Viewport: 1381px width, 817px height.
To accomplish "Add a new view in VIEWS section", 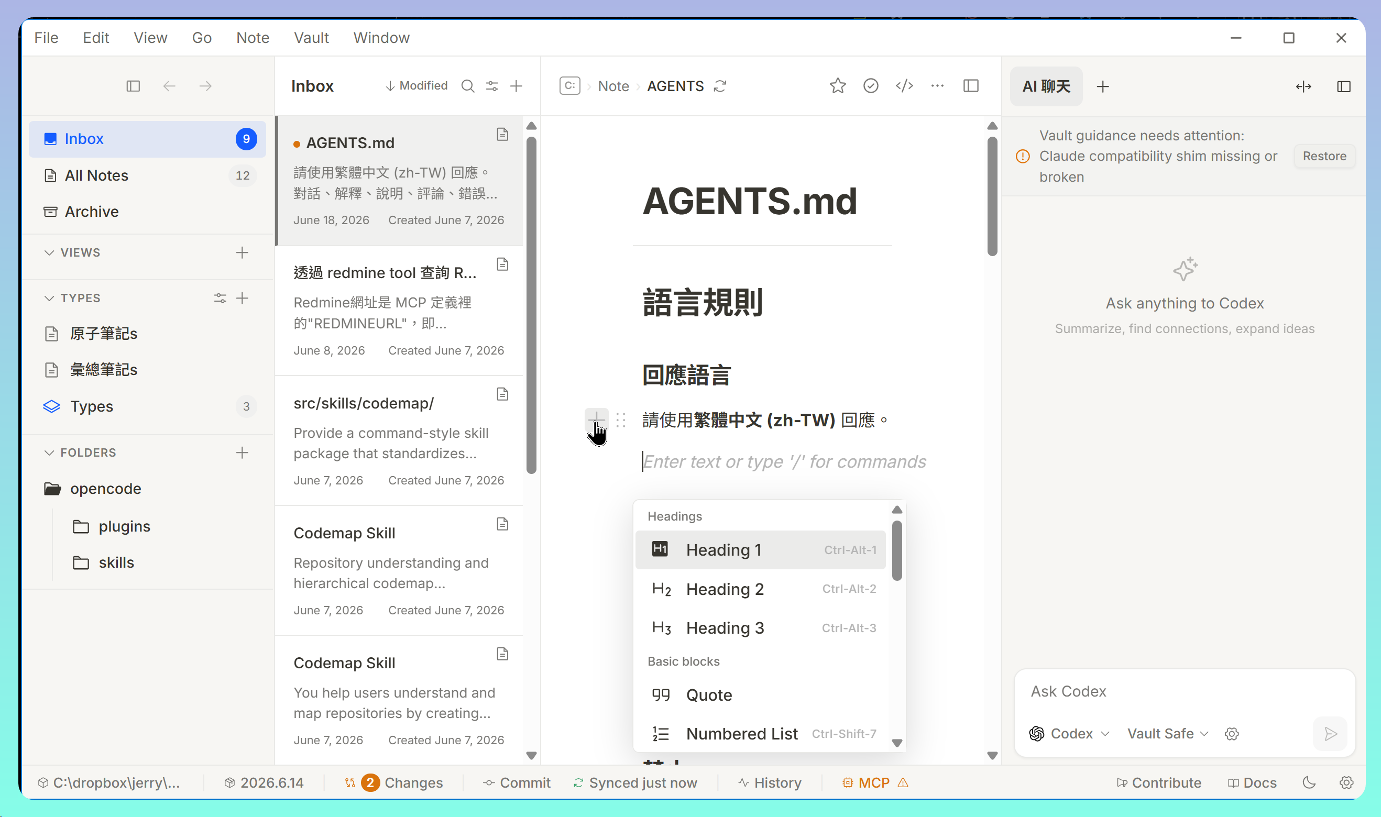I will pos(242,253).
